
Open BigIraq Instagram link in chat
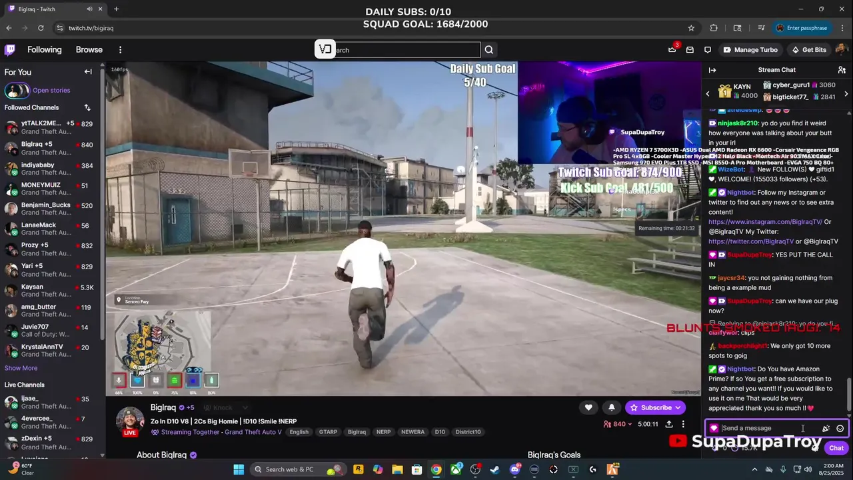765,222
